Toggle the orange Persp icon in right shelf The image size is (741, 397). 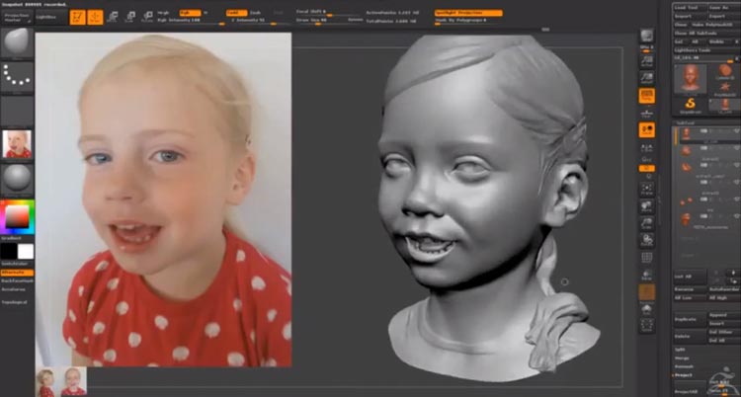point(647,96)
